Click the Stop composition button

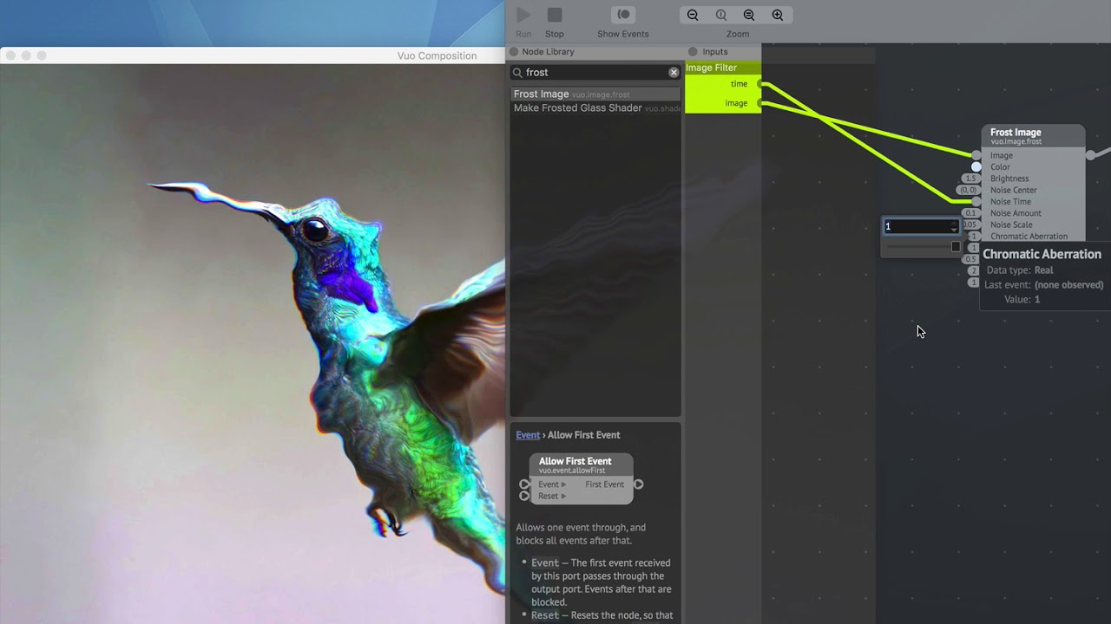click(555, 16)
